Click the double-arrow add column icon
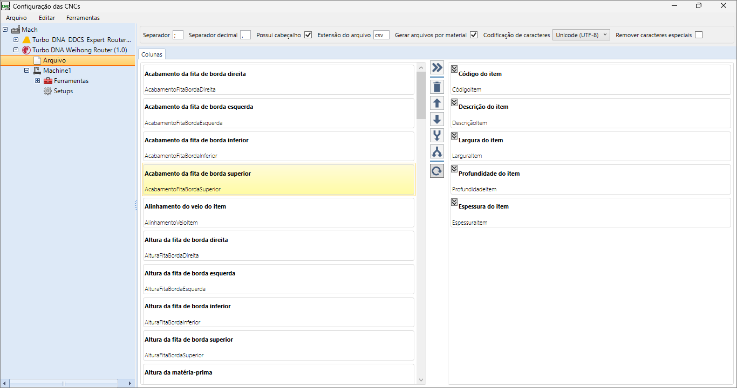The image size is (737, 388). [437, 68]
